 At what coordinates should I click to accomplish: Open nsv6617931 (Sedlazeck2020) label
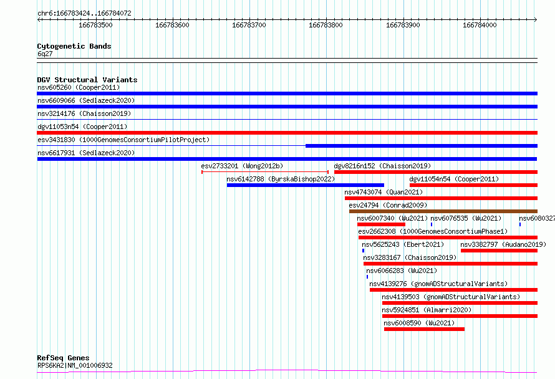[86, 153]
